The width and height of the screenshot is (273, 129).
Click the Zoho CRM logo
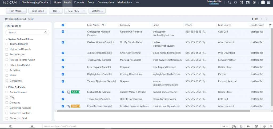tap(10, 2)
